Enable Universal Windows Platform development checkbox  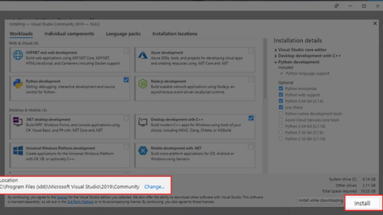126,147
